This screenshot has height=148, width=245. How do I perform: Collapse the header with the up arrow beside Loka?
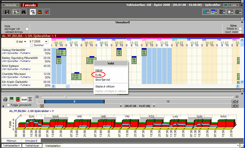coord(241,5)
